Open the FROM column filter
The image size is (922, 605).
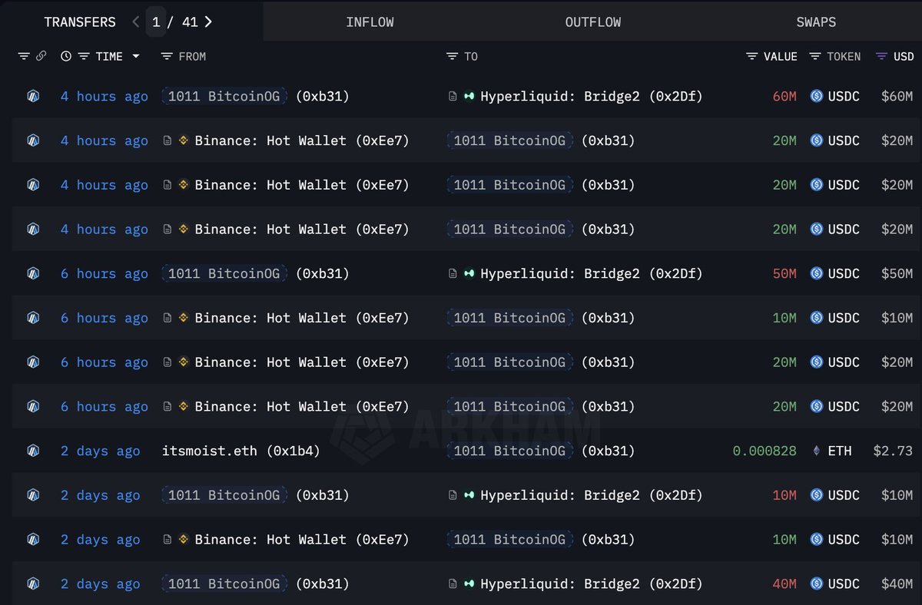167,56
